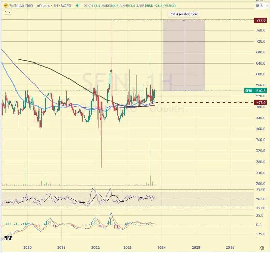Click the symbol title ЭсЭфАй ПАО - обыкн.
Screen dimensions: 270x253
tap(29, 6)
